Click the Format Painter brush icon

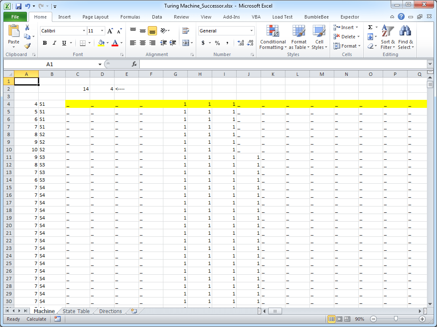click(27, 46)
